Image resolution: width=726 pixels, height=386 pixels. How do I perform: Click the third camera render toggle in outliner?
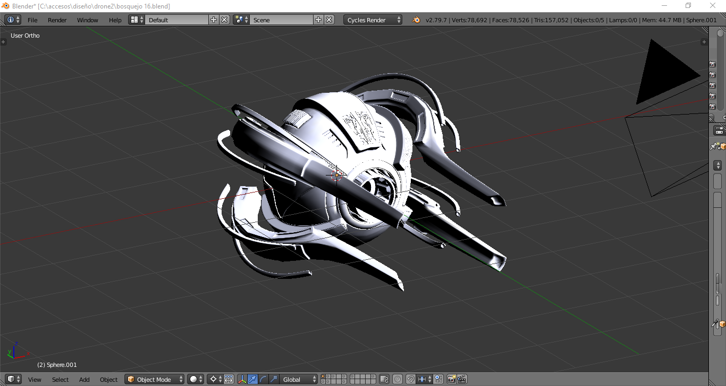[x=713, y=85]
